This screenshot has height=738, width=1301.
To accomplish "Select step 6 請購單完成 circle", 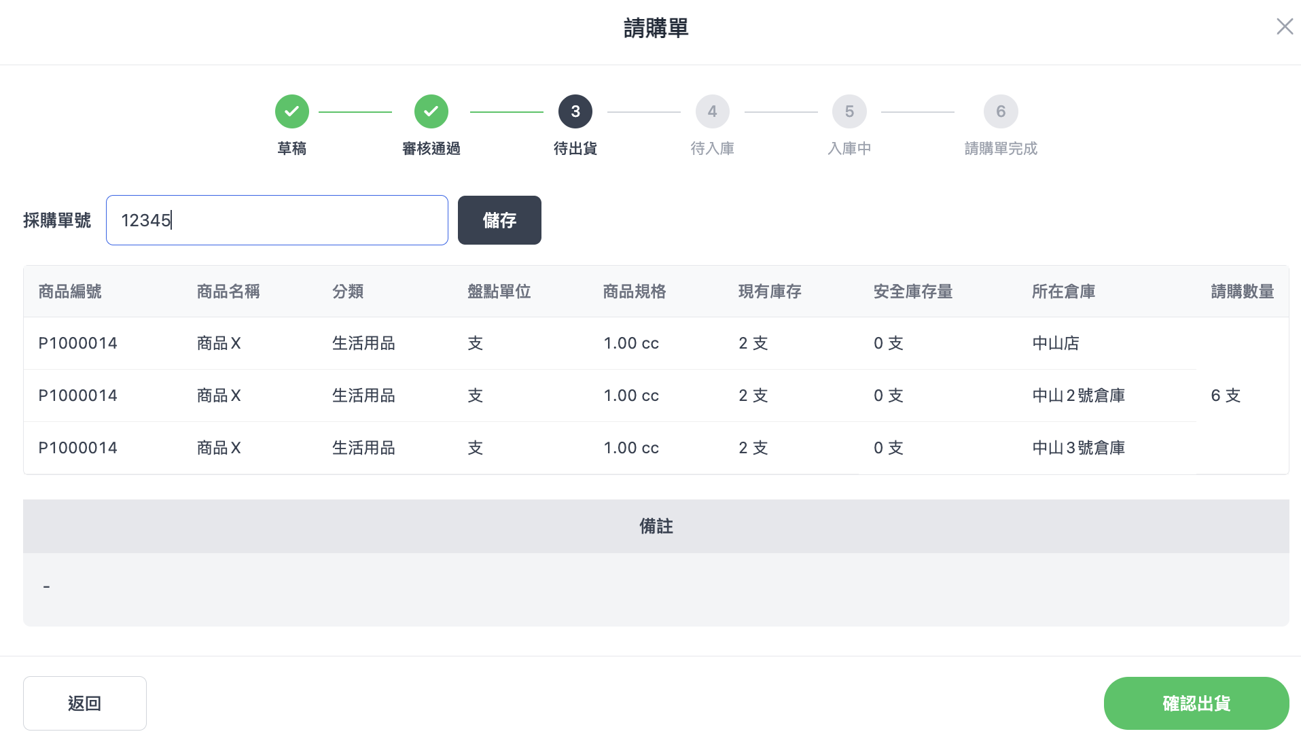I will (x=1000, y=111).
